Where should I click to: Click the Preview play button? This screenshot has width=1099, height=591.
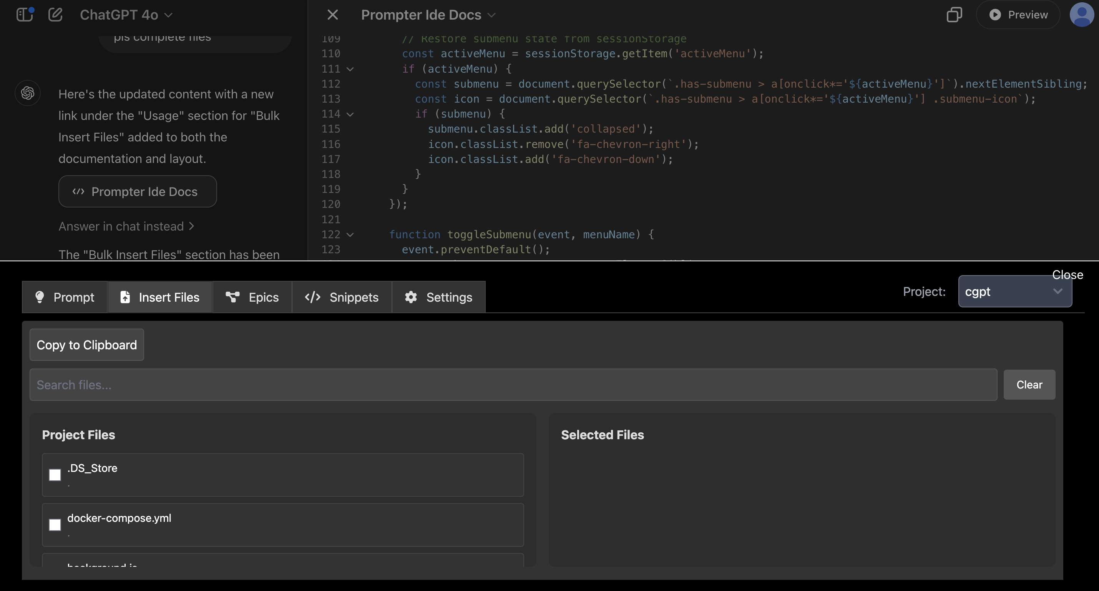(1018, 15)
